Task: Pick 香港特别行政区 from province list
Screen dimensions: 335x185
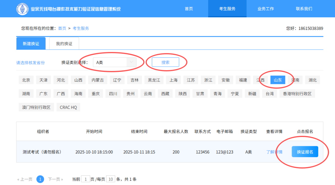Action: click(x=297, y=94)
